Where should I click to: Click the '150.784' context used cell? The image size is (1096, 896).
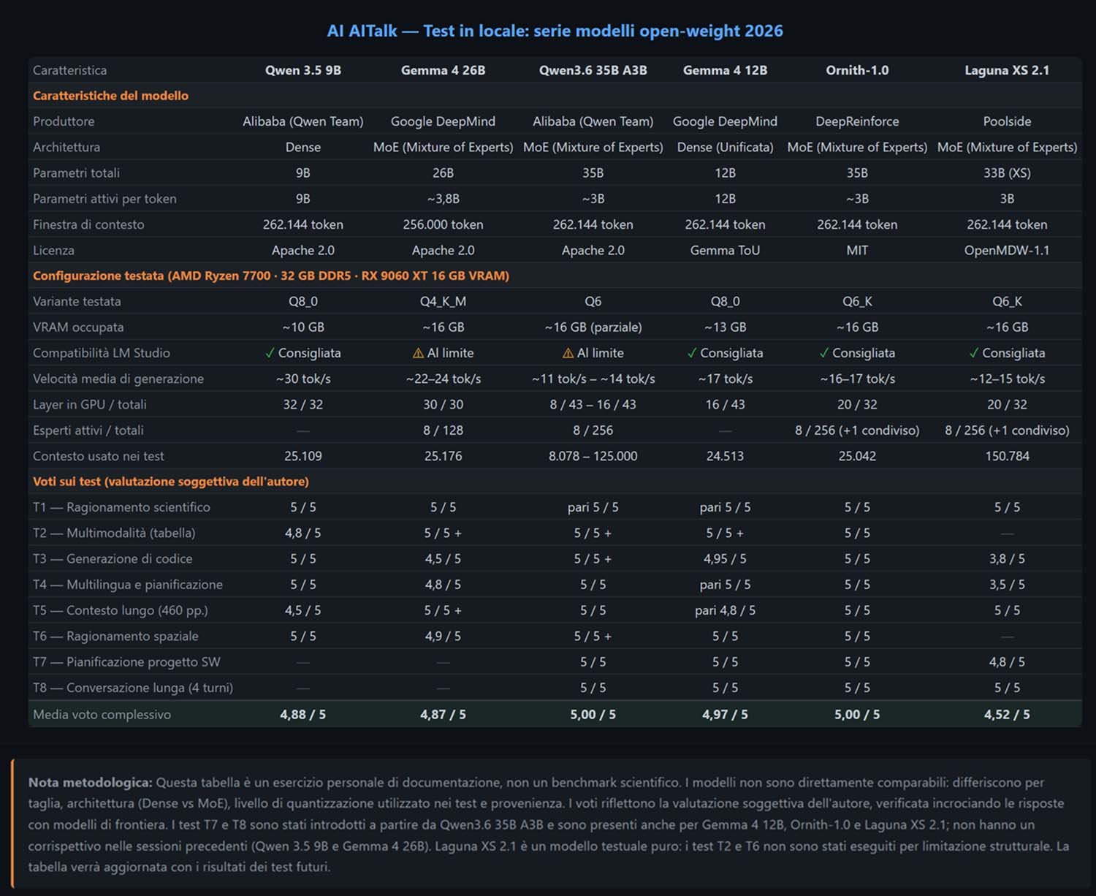click(1007, 456)
